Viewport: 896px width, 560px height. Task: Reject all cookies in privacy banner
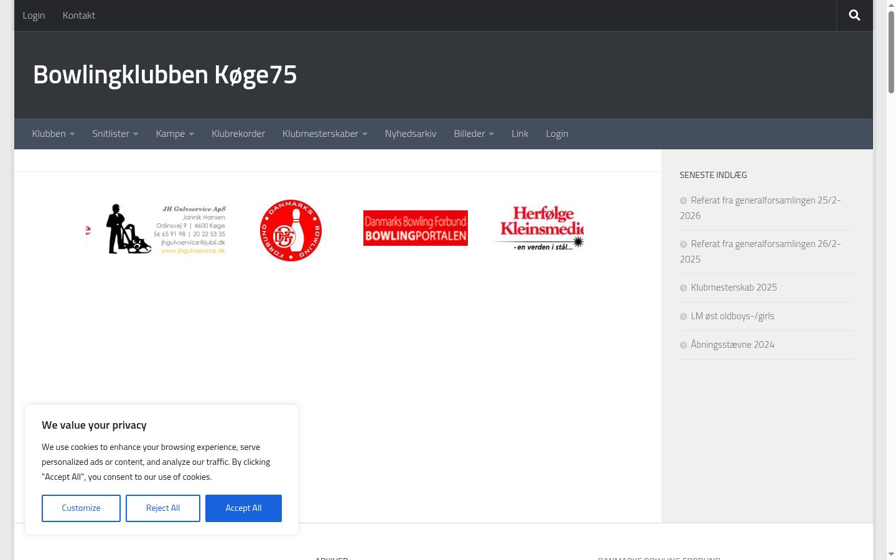coord(163,508)
